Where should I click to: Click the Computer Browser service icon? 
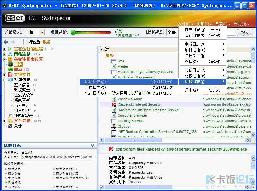pyautogui.click(x=114, y=116)
